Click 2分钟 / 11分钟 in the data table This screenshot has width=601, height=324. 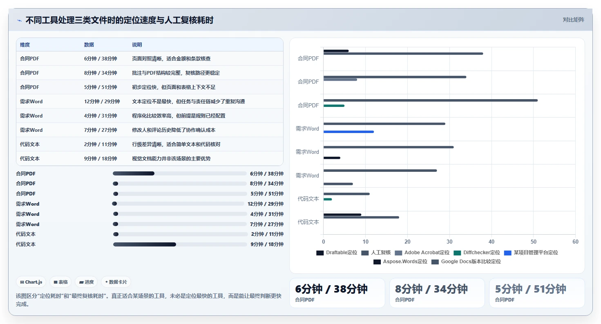(101, 144)
